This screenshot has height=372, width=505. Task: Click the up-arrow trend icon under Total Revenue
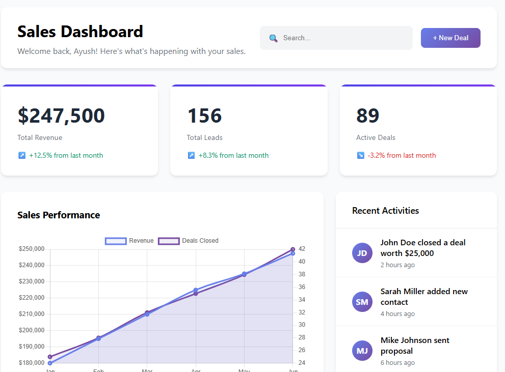[22, 155]
